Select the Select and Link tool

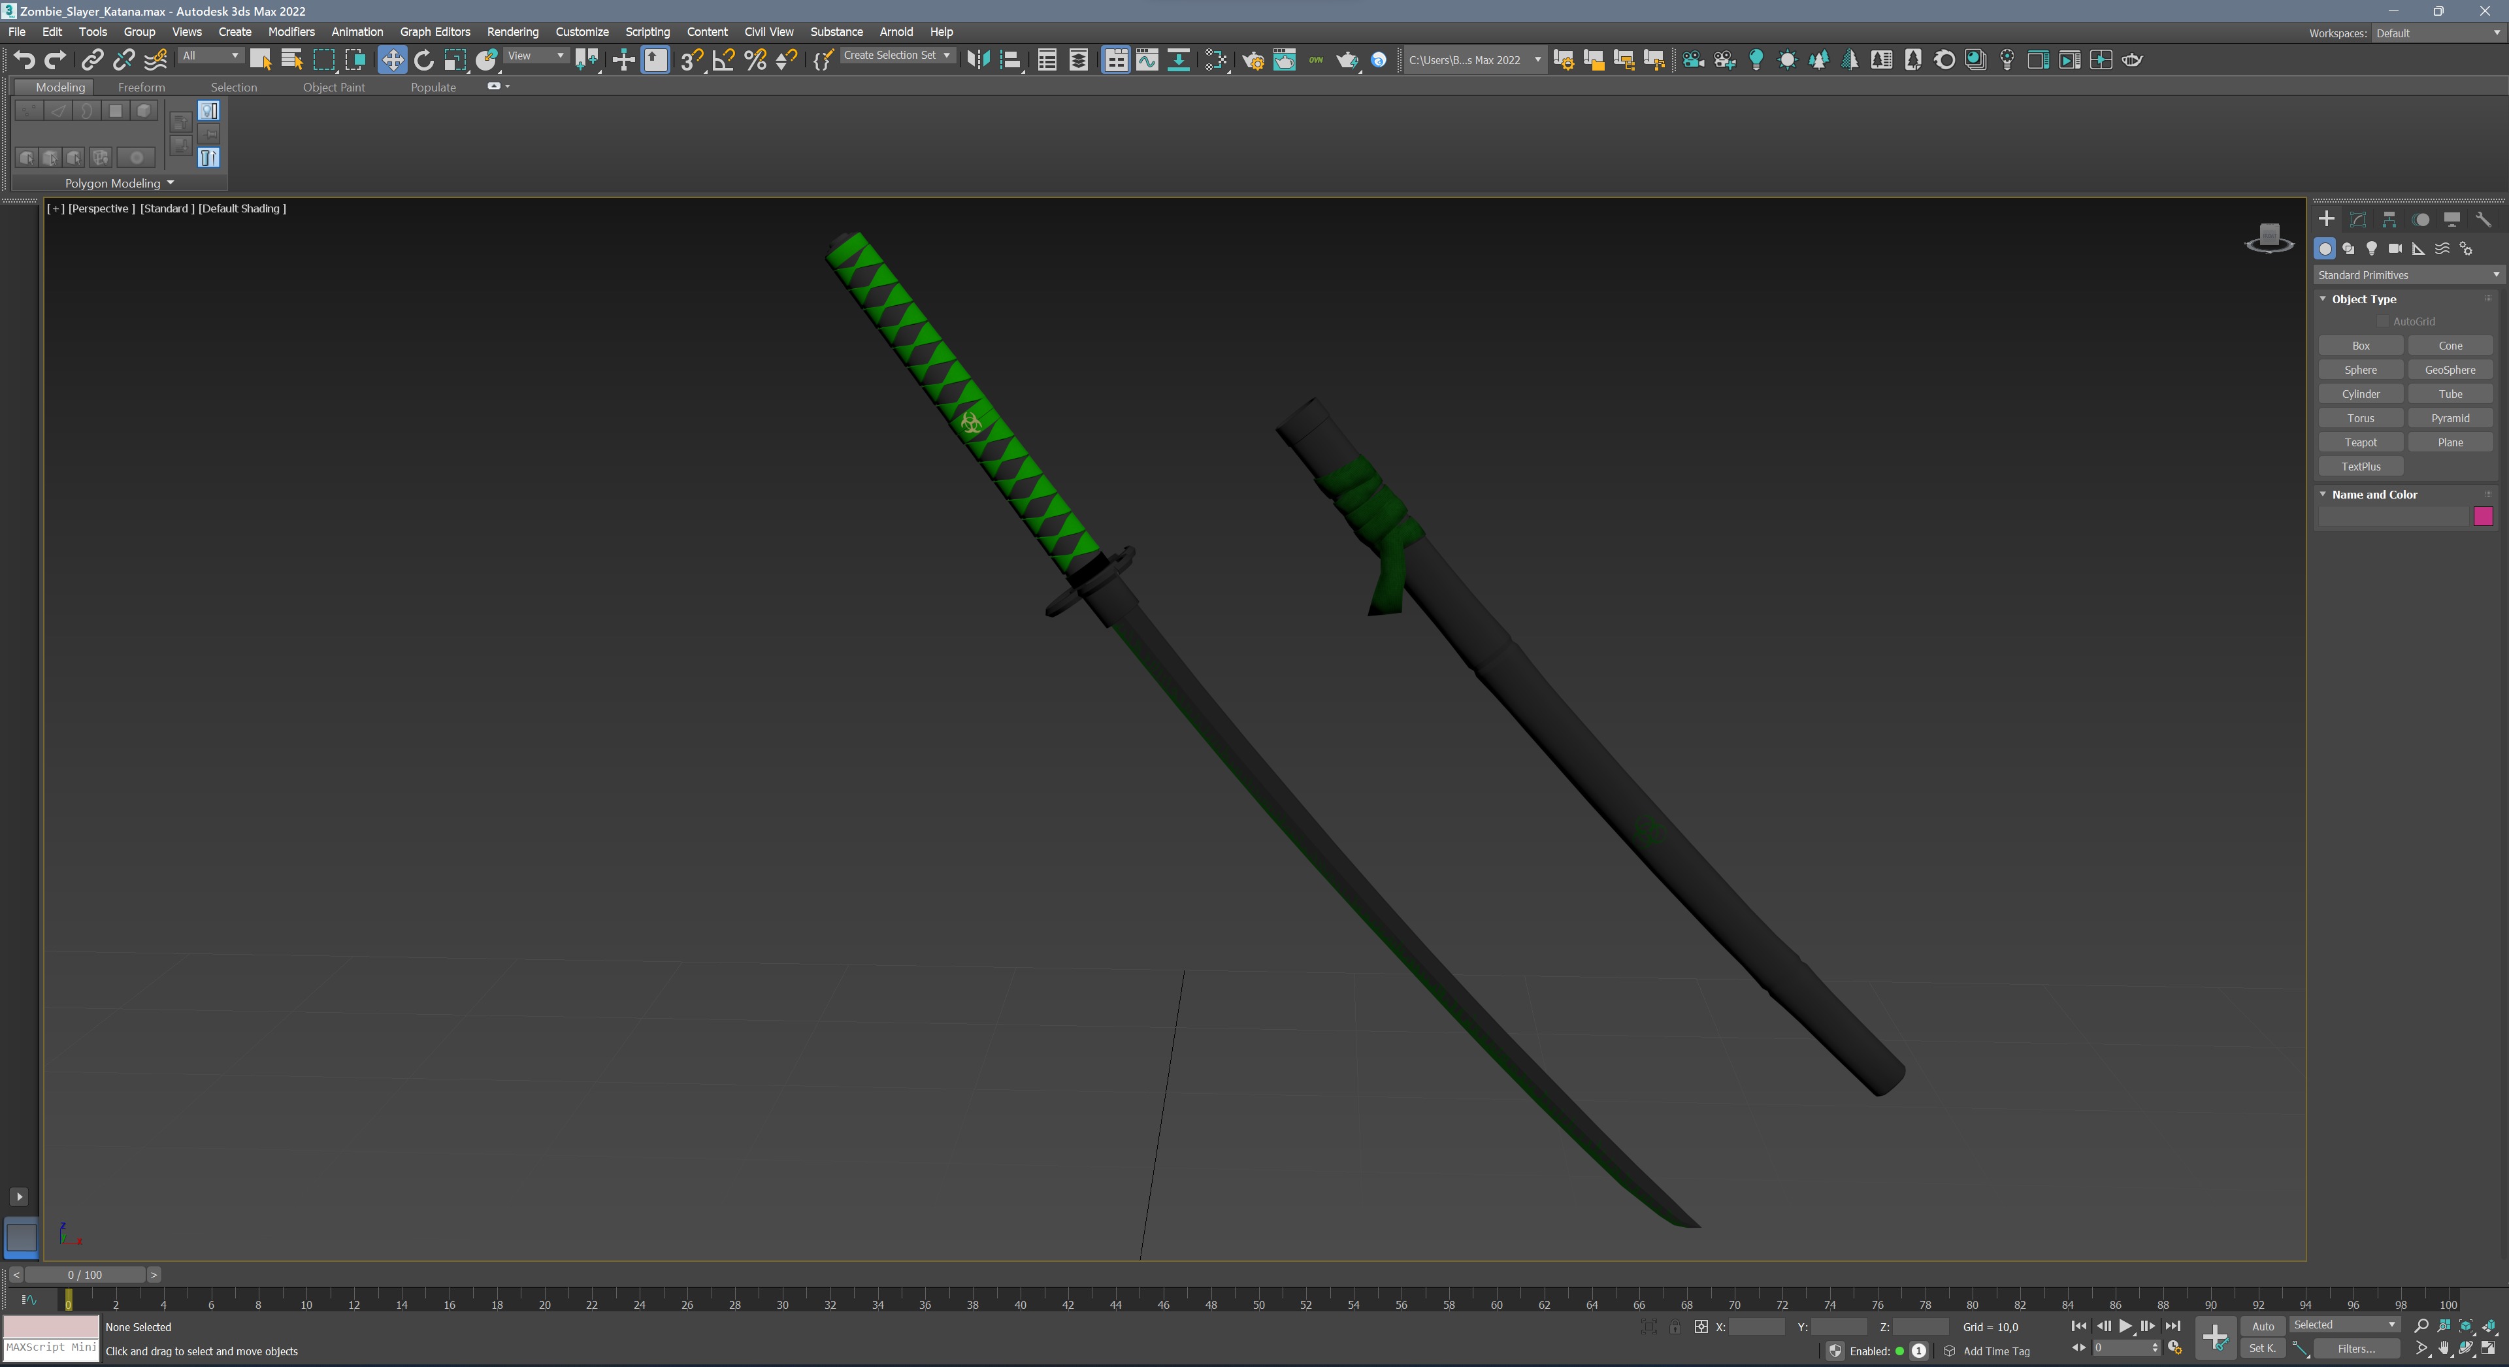pyautogui.click(x=91, y=60)
